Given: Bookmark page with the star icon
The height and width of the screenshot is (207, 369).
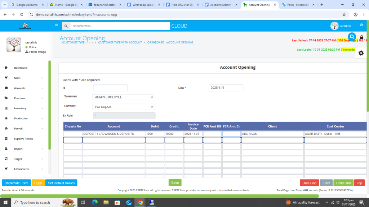Looking at the screenshot, I should click(x=344, y=14).
